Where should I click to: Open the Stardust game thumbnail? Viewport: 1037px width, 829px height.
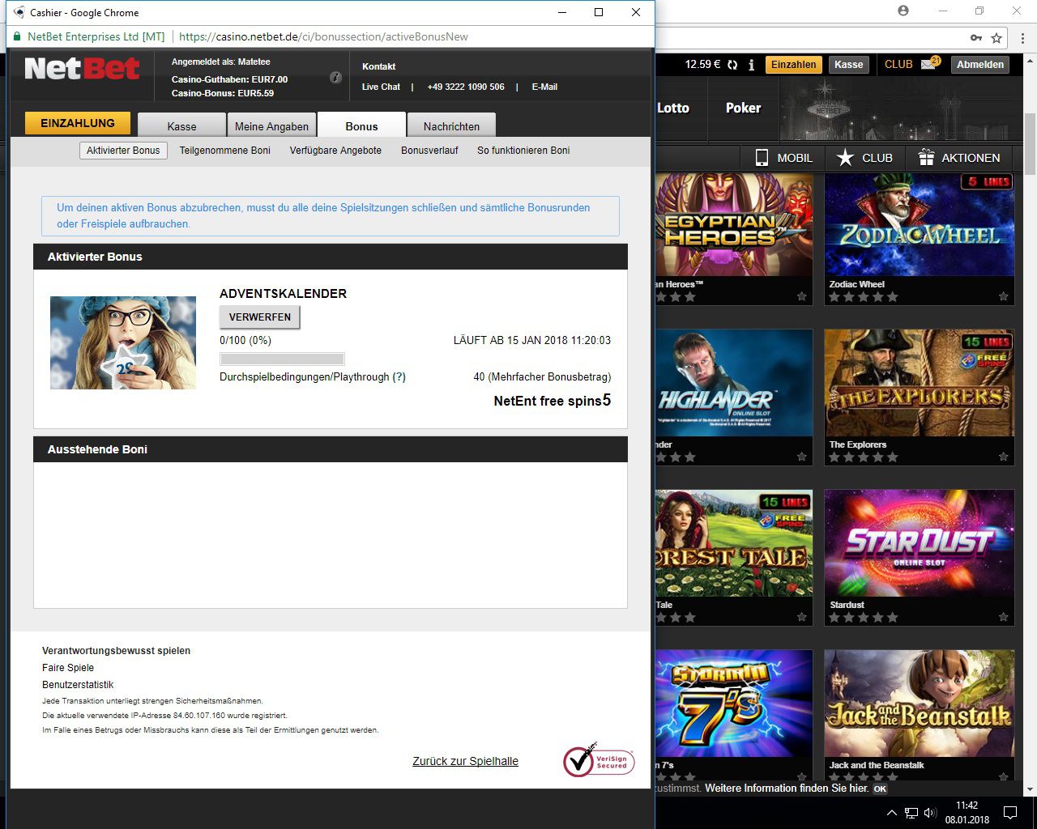point(920,543)
